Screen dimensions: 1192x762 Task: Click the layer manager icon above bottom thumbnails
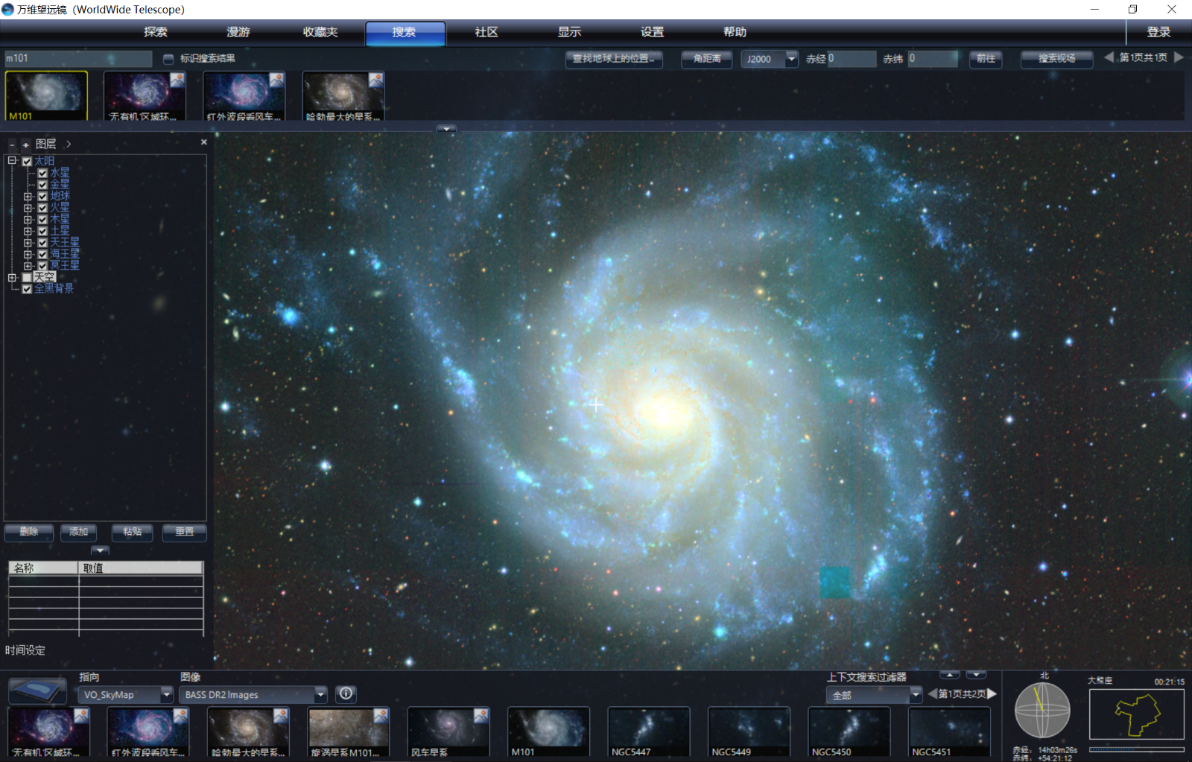pos(37,690)
